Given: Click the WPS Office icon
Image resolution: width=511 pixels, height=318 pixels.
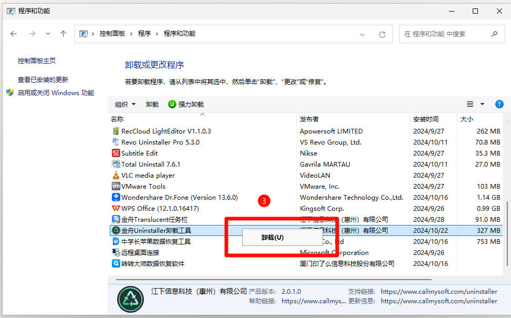Looking at the screenshot, I should coord(116,209).
